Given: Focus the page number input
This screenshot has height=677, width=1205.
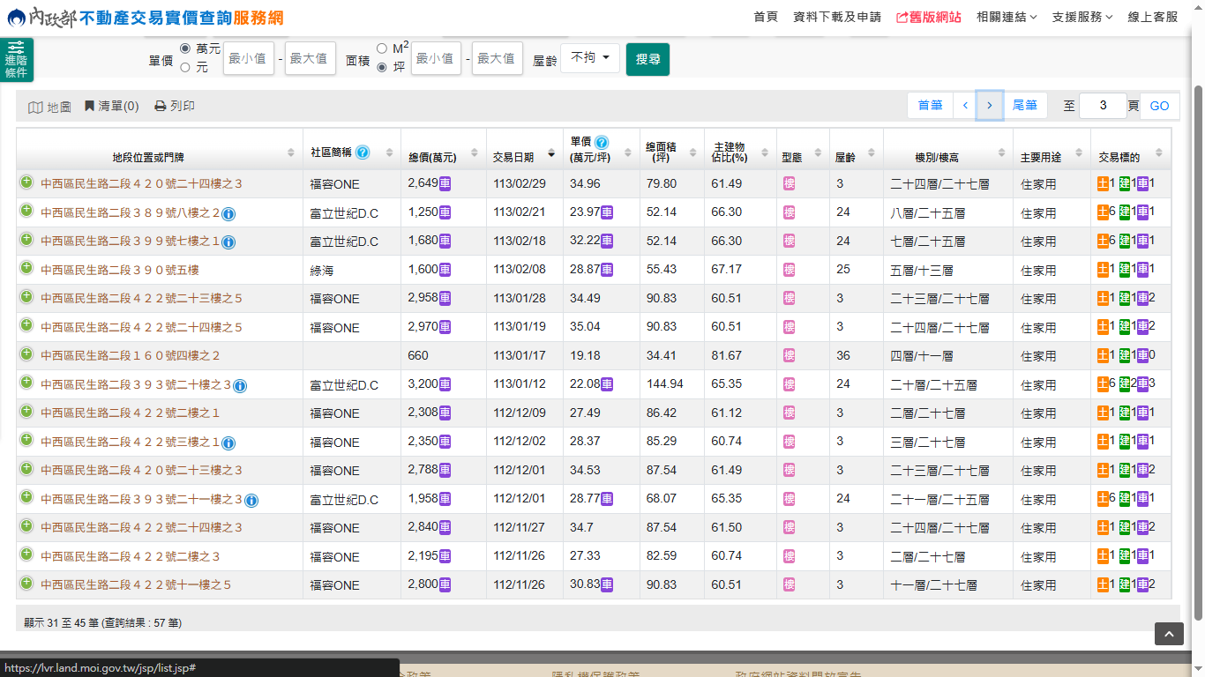Looking at the screenshot, I should [x=1103, y=106].
